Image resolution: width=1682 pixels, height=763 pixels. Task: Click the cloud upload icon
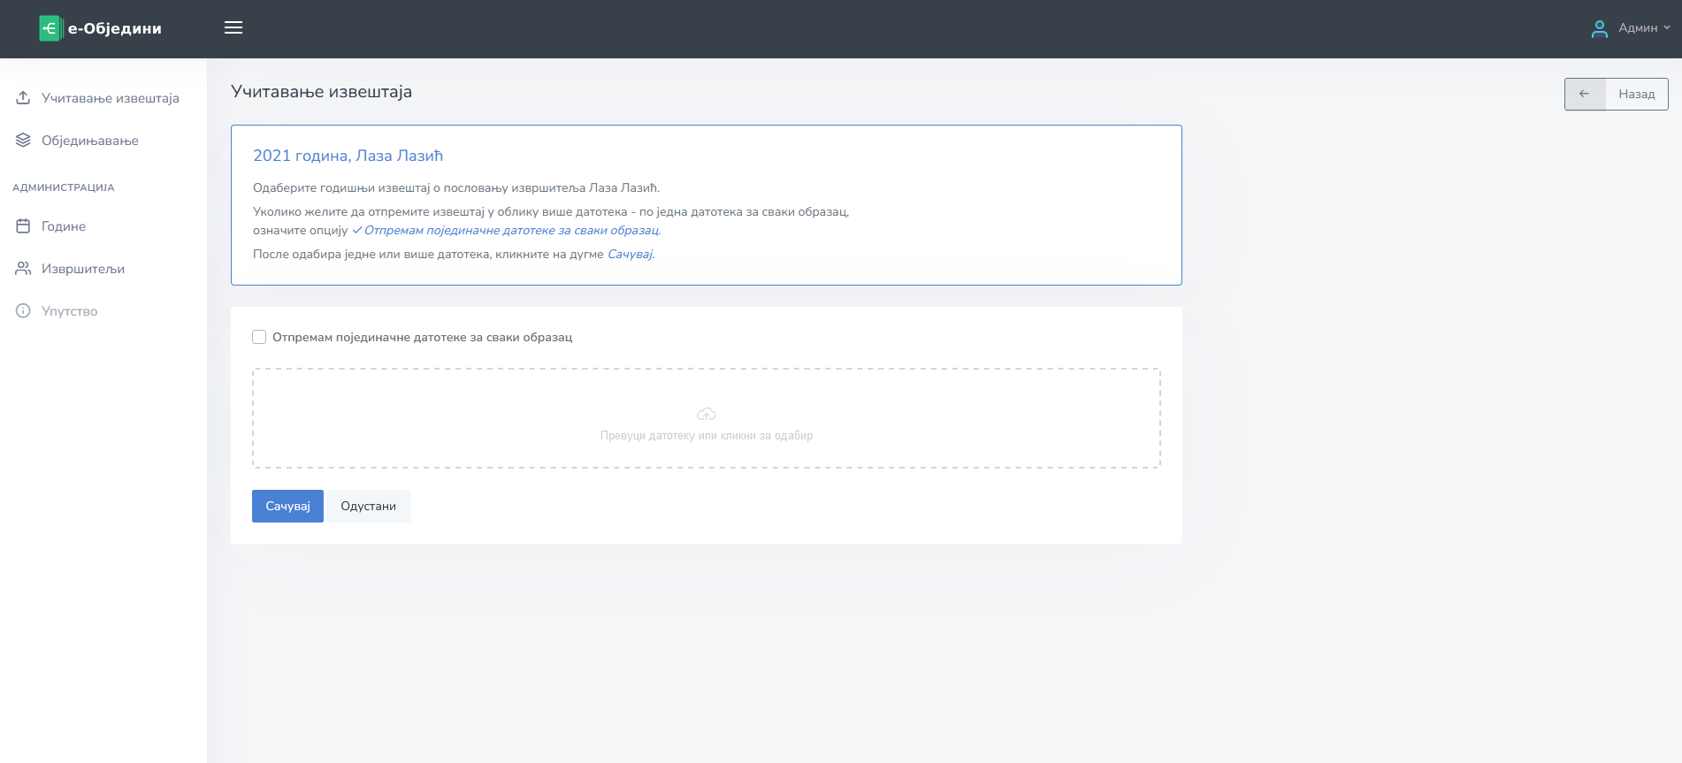pos(706,414)
